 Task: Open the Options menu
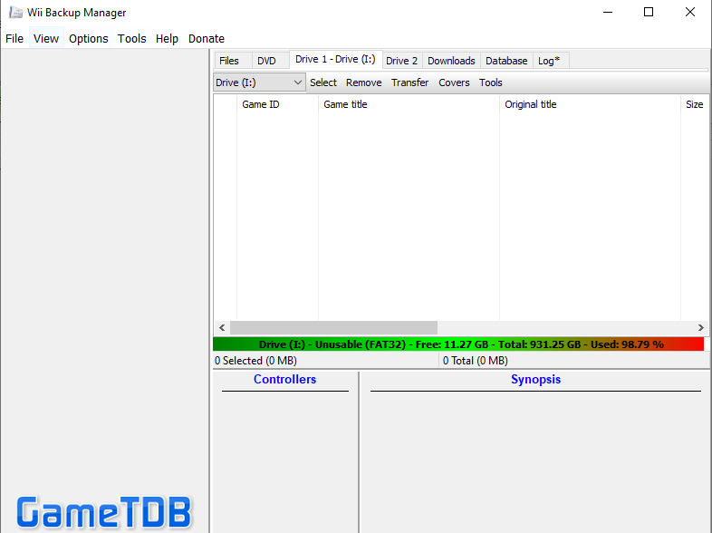[89, 39]
